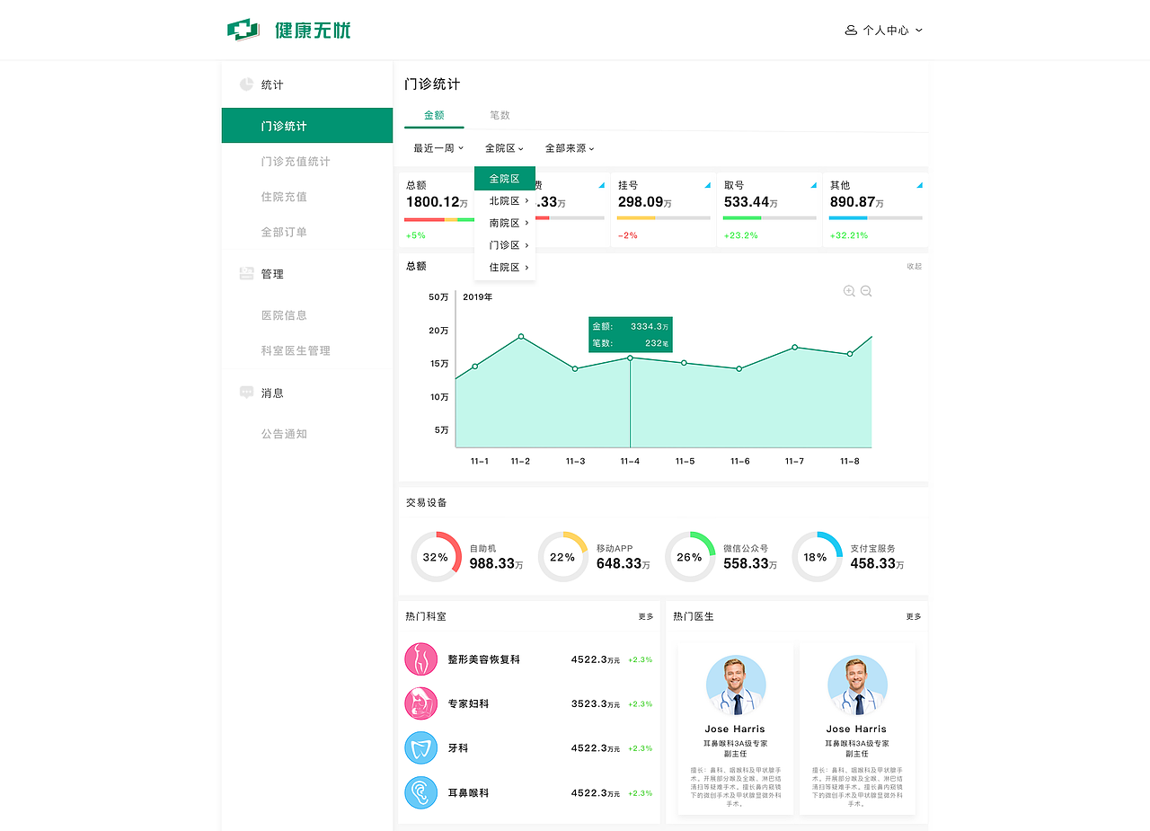Select 全院区 in the dropdown list
1150x831 pixels.
504,178
